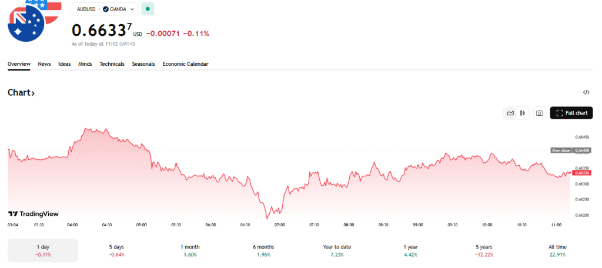Viewport: 602px width, 268px height.
Task: Switch to the Technicals tab
Action: (x=112, y=64)
